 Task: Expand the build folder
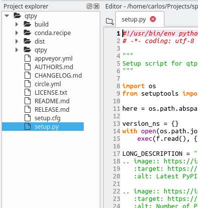pos(17,25)
